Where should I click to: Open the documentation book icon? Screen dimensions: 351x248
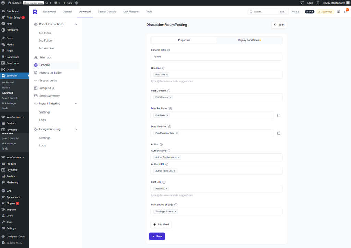pyautogui.click(x=338, y=12)
